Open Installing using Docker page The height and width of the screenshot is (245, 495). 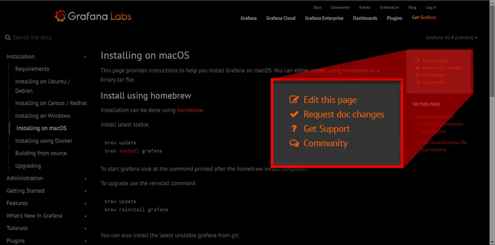43,141
